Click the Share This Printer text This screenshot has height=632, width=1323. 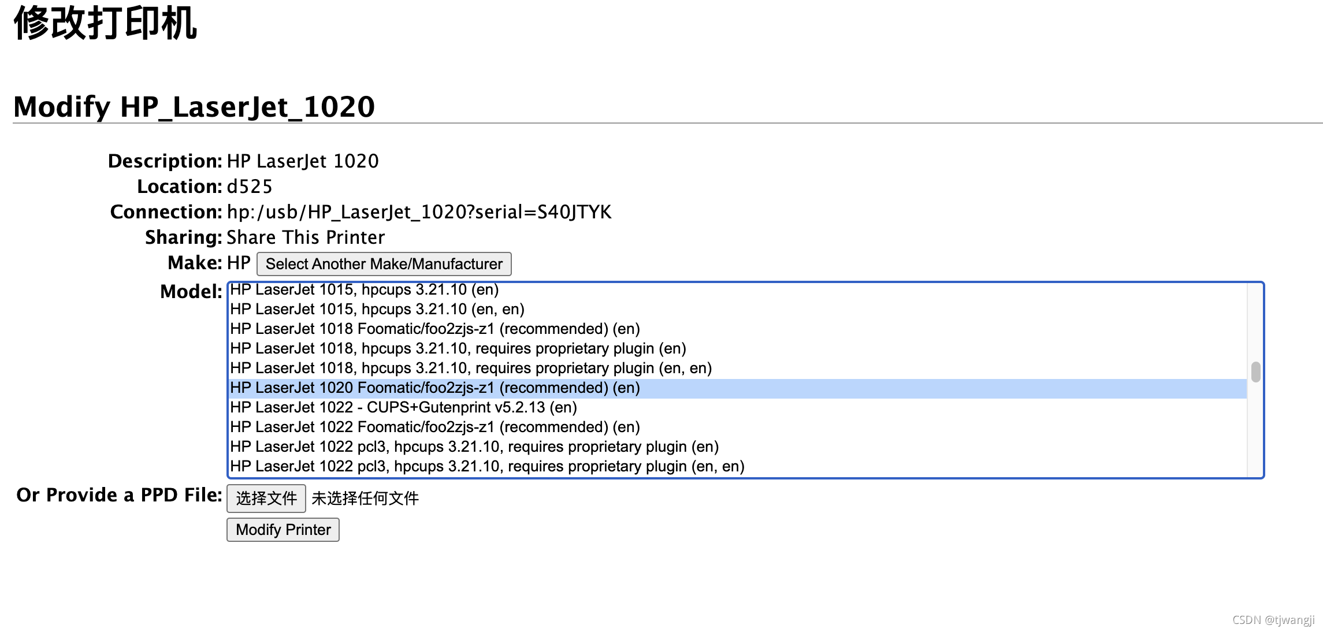pos(305,237)
